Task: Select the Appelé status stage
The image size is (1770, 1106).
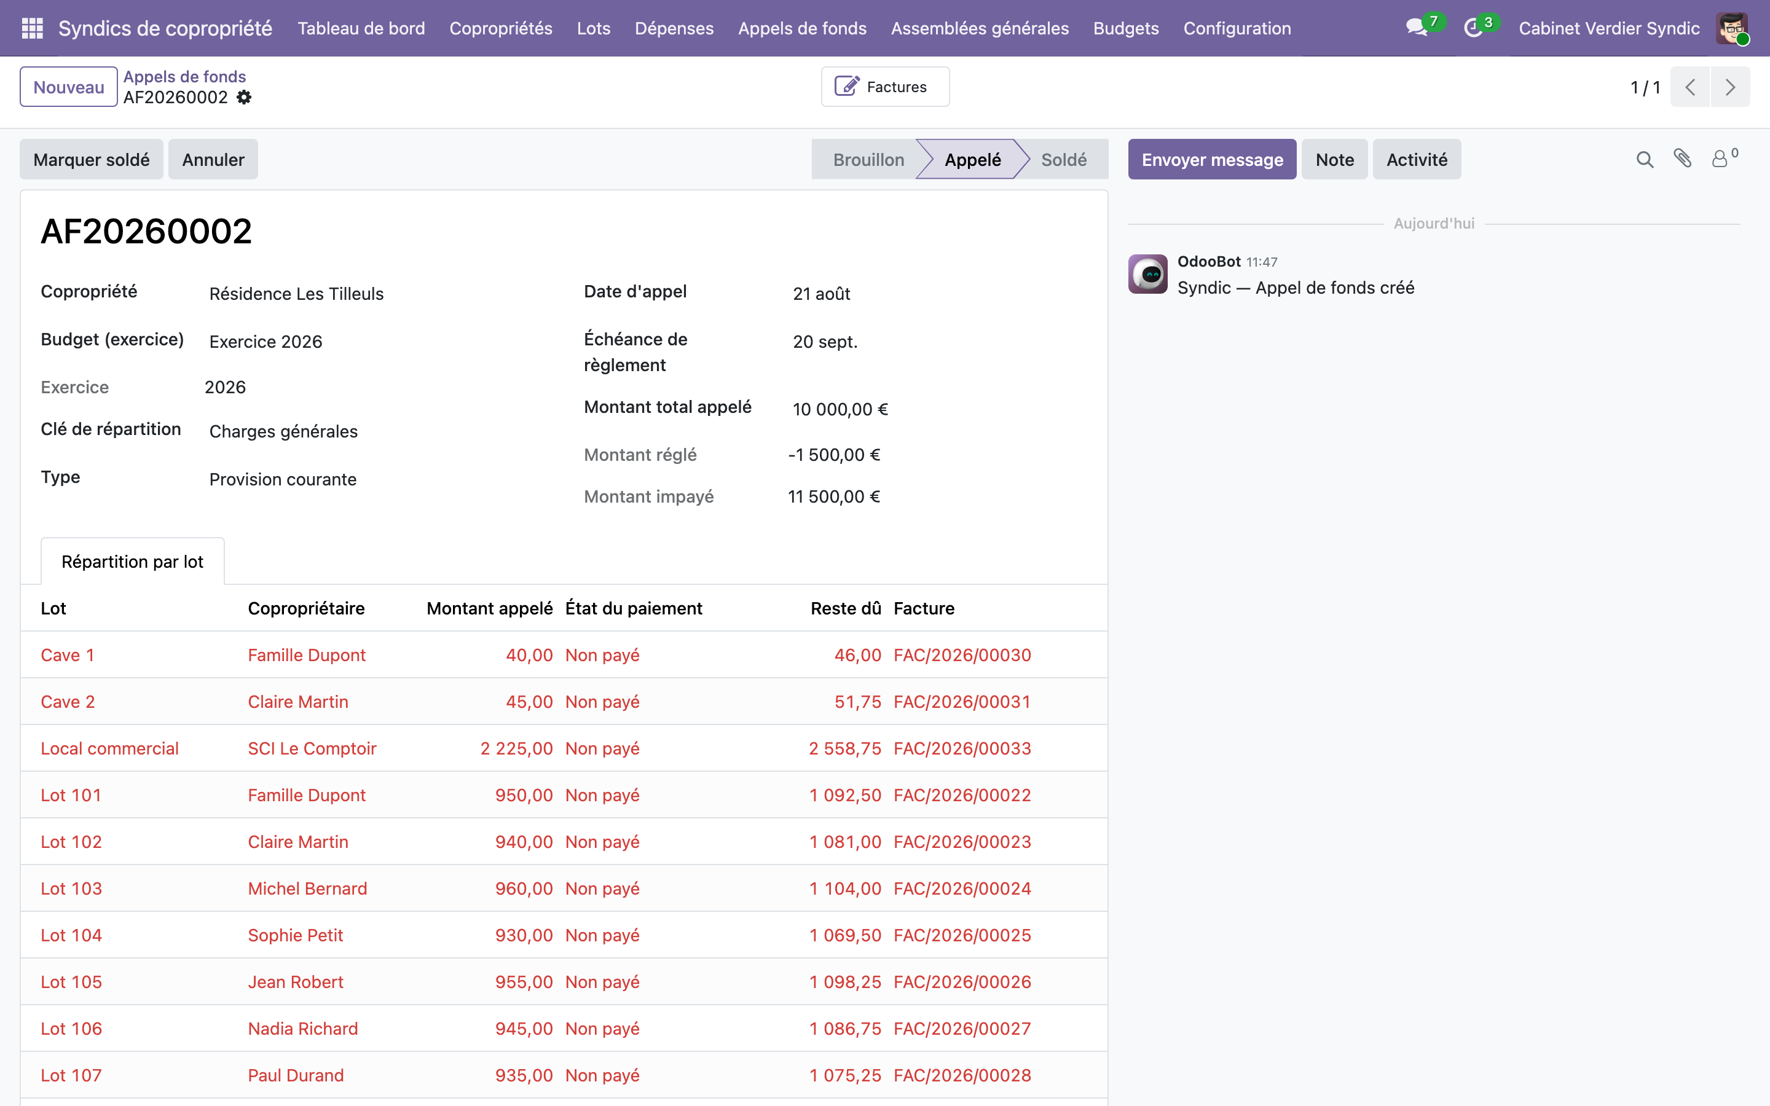Action: click(972, 160)
